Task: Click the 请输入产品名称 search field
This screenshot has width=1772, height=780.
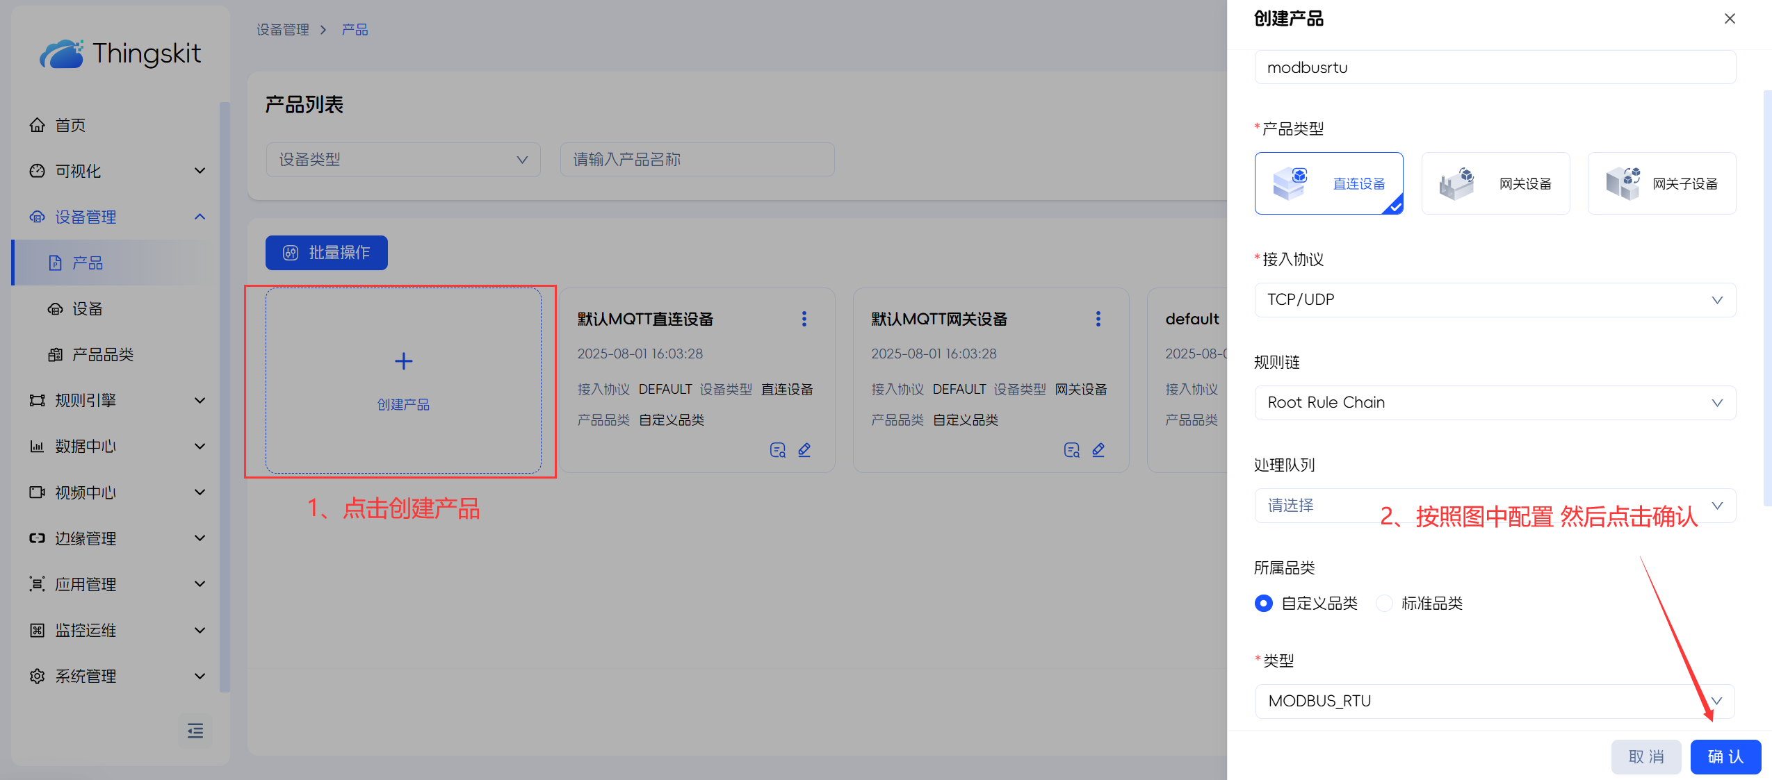Action: click(x=697, y=160)
